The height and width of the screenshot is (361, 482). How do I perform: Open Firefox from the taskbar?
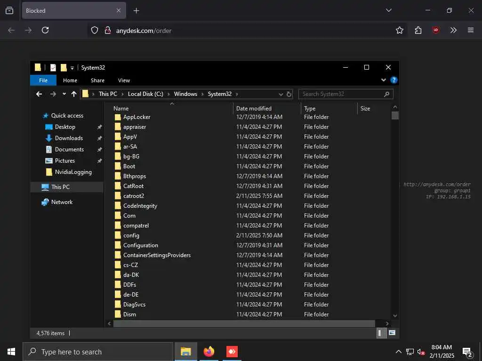point(209,352)
